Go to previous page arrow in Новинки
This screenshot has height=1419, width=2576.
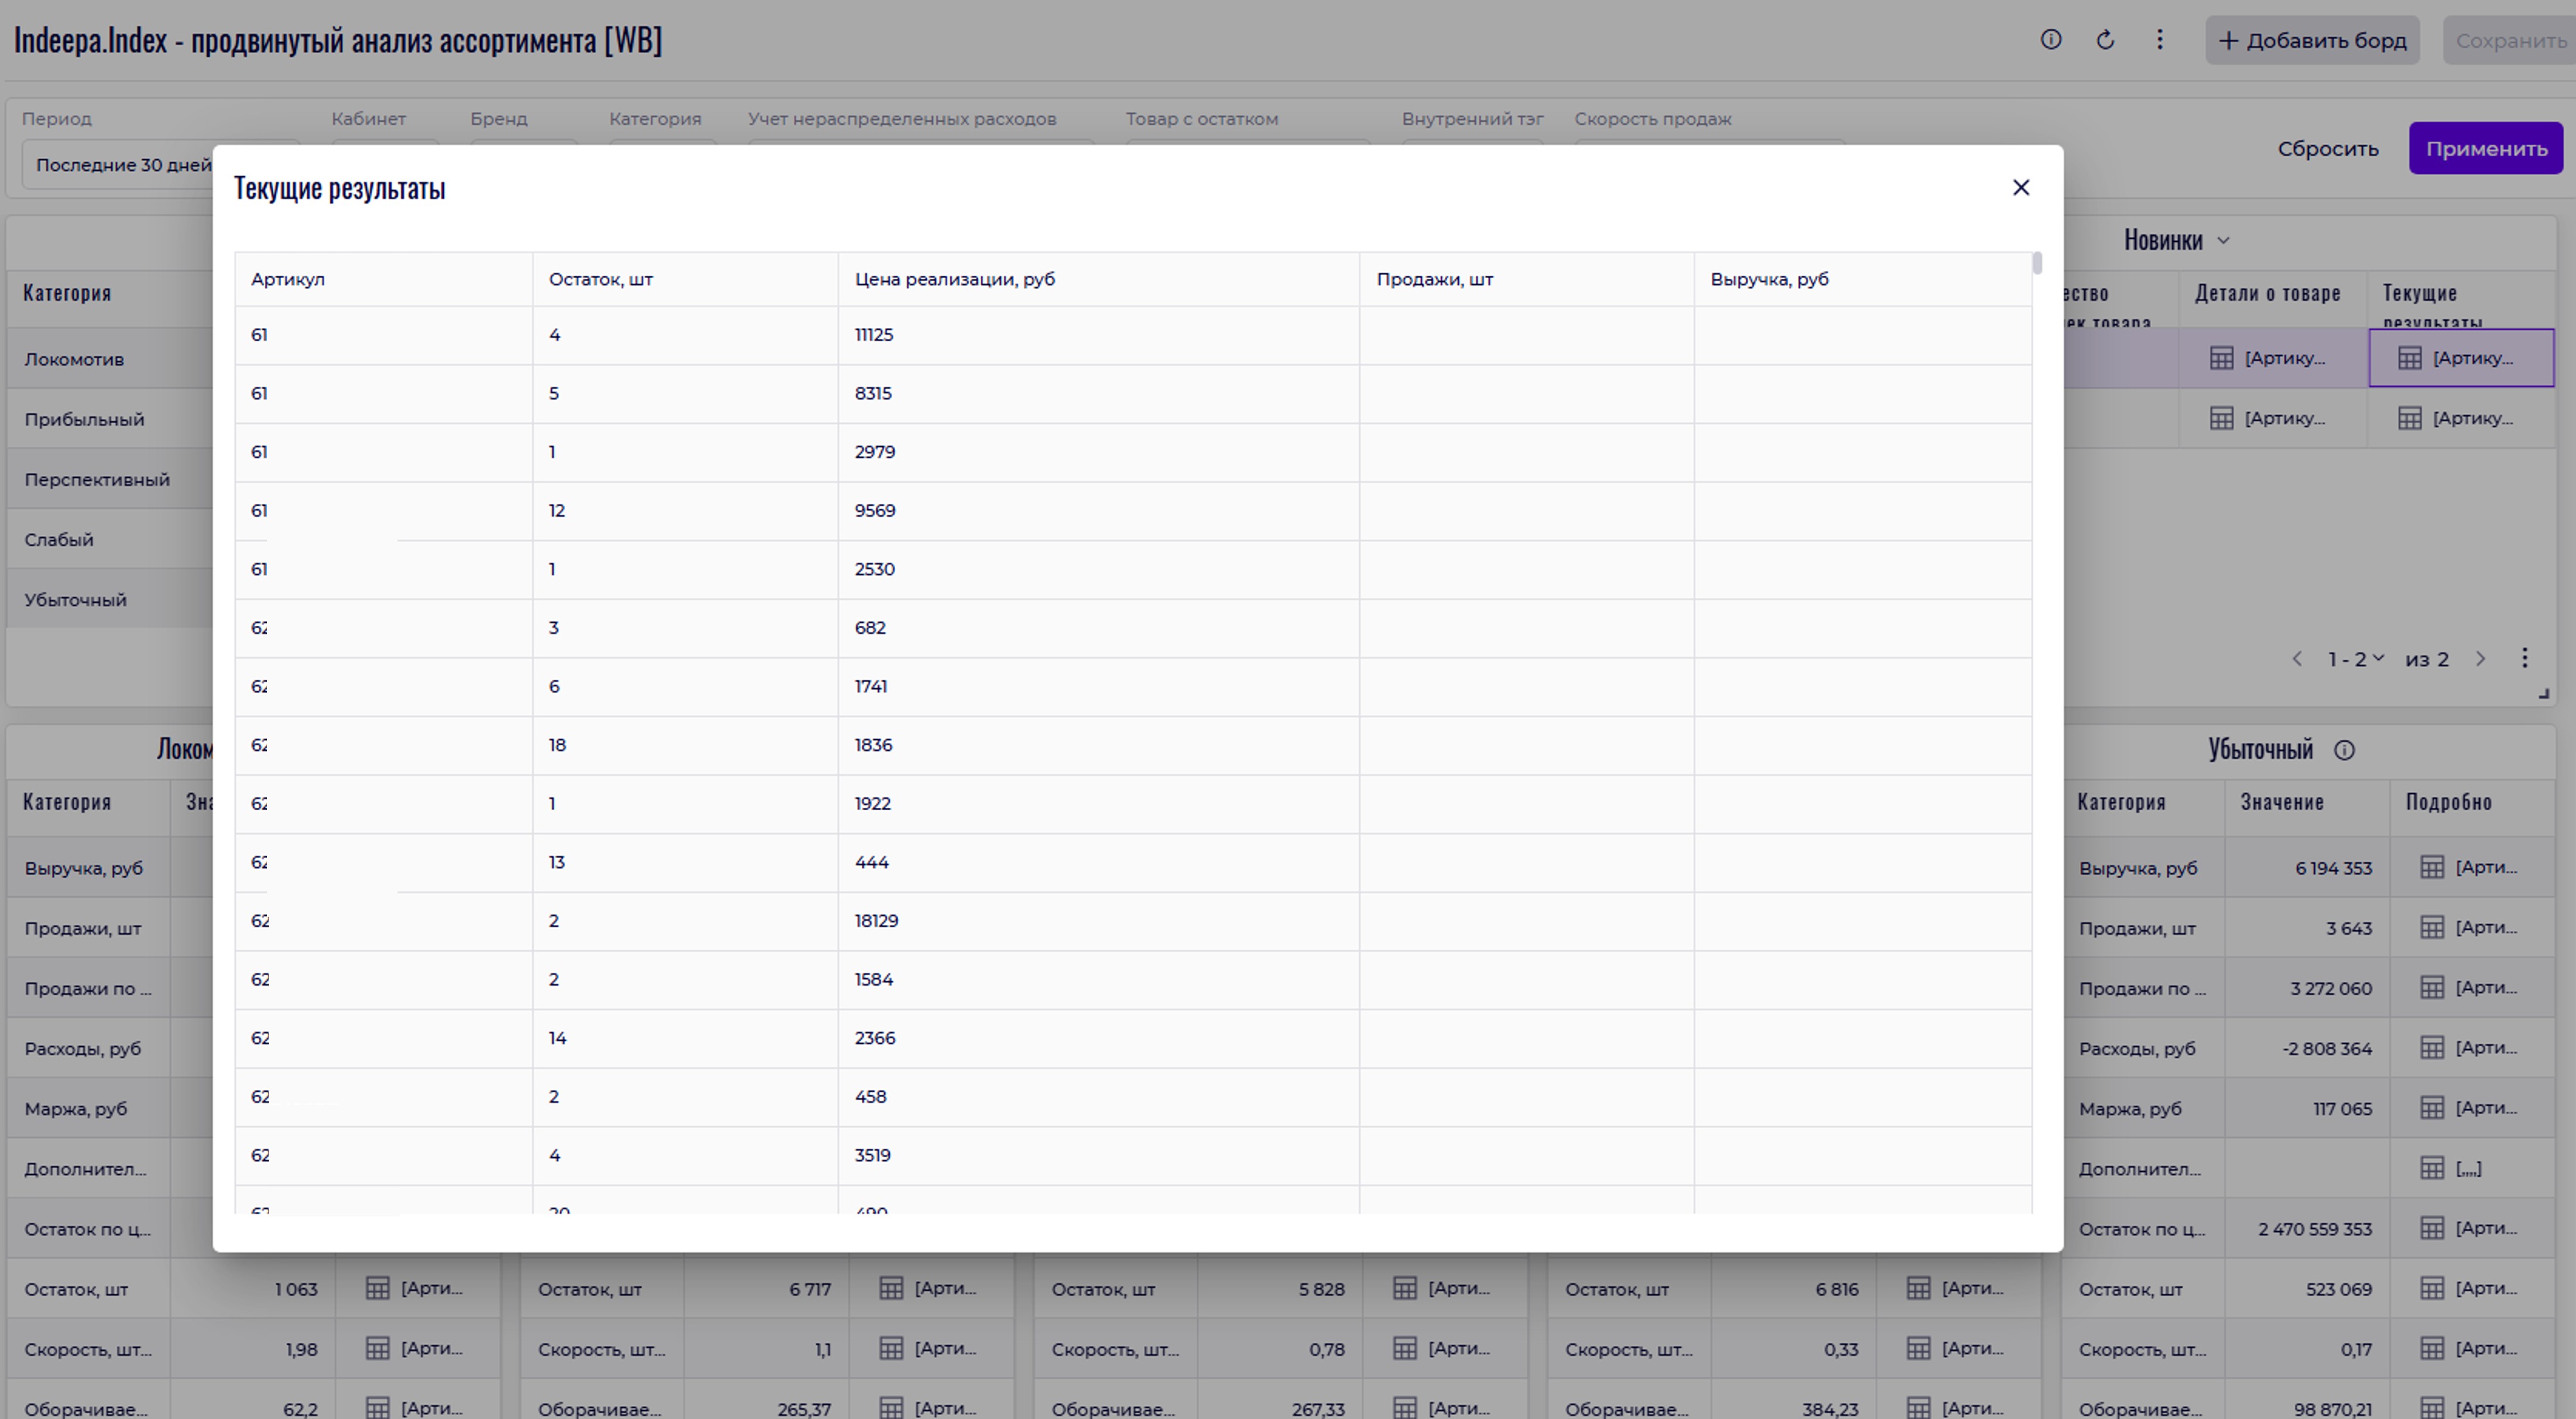point(2297,659)
